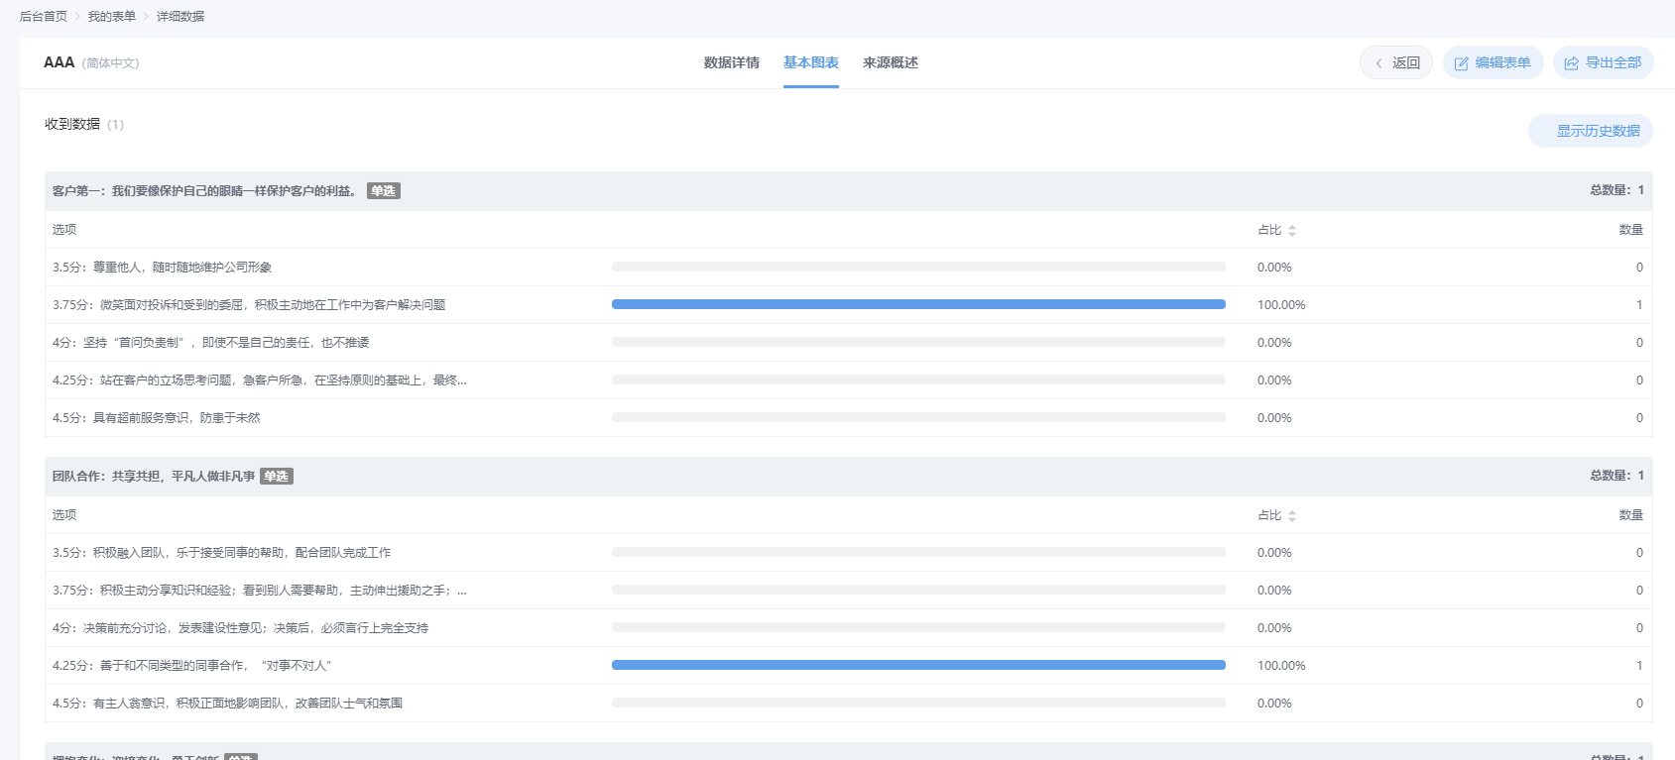Click the 4.5分：具有超前服务意识 row
The height and width of the screenshot is (760, 1675).
[156, 418]
